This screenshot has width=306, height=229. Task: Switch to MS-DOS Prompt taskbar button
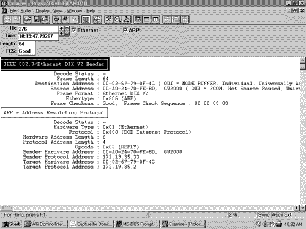pos(137,224)
